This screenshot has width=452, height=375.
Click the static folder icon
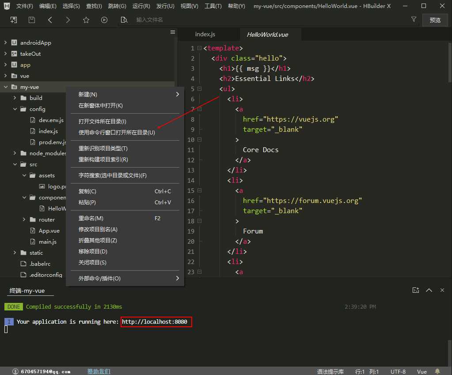[23, 253]
